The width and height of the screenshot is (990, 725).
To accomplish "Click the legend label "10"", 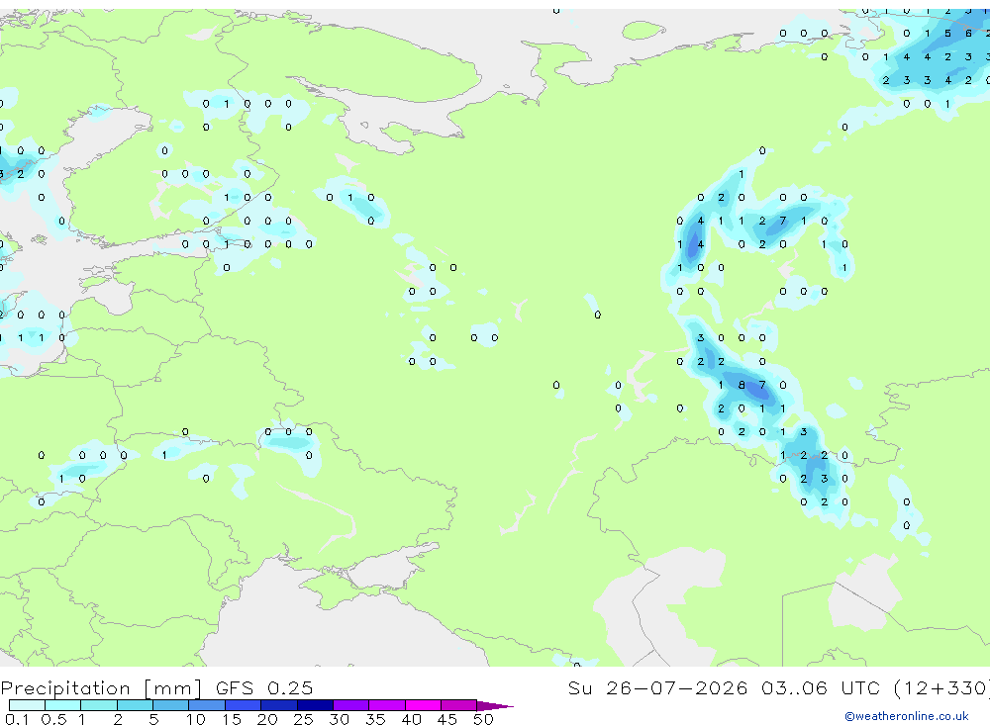I will pos(196,719).
